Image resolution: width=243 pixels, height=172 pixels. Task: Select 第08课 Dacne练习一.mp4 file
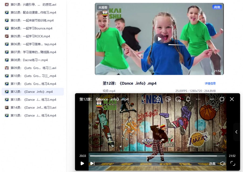(x=33, y=60)
